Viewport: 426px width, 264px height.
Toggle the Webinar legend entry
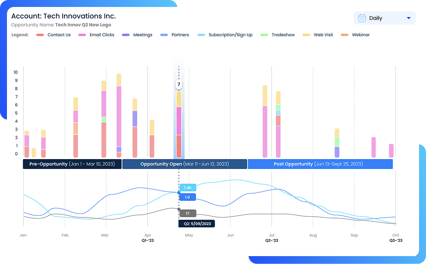(x=355, y=35)
